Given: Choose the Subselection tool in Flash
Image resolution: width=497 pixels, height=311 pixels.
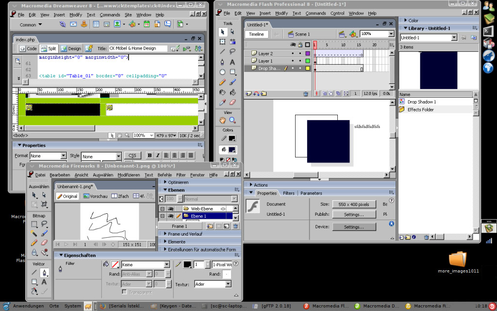Looking at the screenshot, I should (232, 32).
